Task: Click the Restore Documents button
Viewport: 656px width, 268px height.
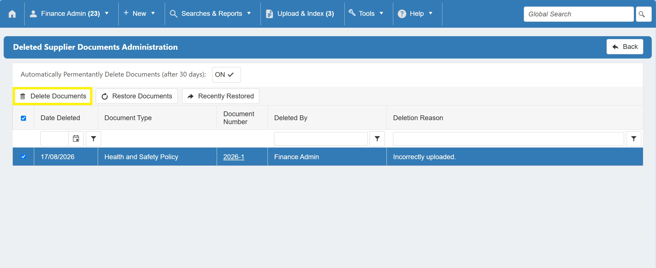Action: pos(137,96)
